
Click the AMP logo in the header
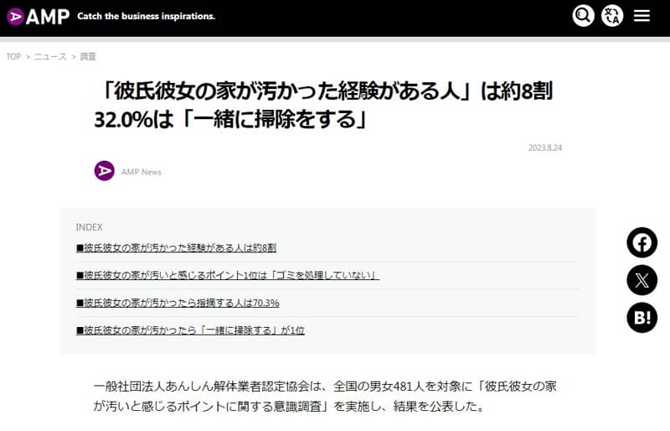(x=38, y=16)
